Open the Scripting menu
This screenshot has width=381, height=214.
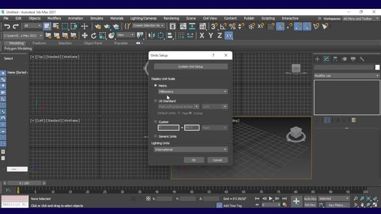pos(268,18)
